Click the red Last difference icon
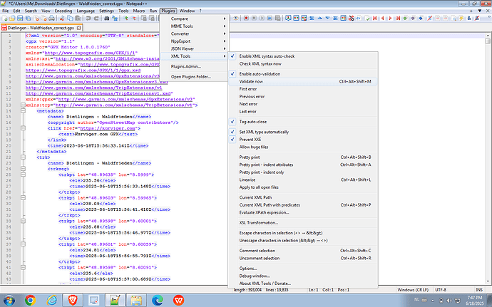492x307 pixels. pyautogui.click(x=398, y=19)
